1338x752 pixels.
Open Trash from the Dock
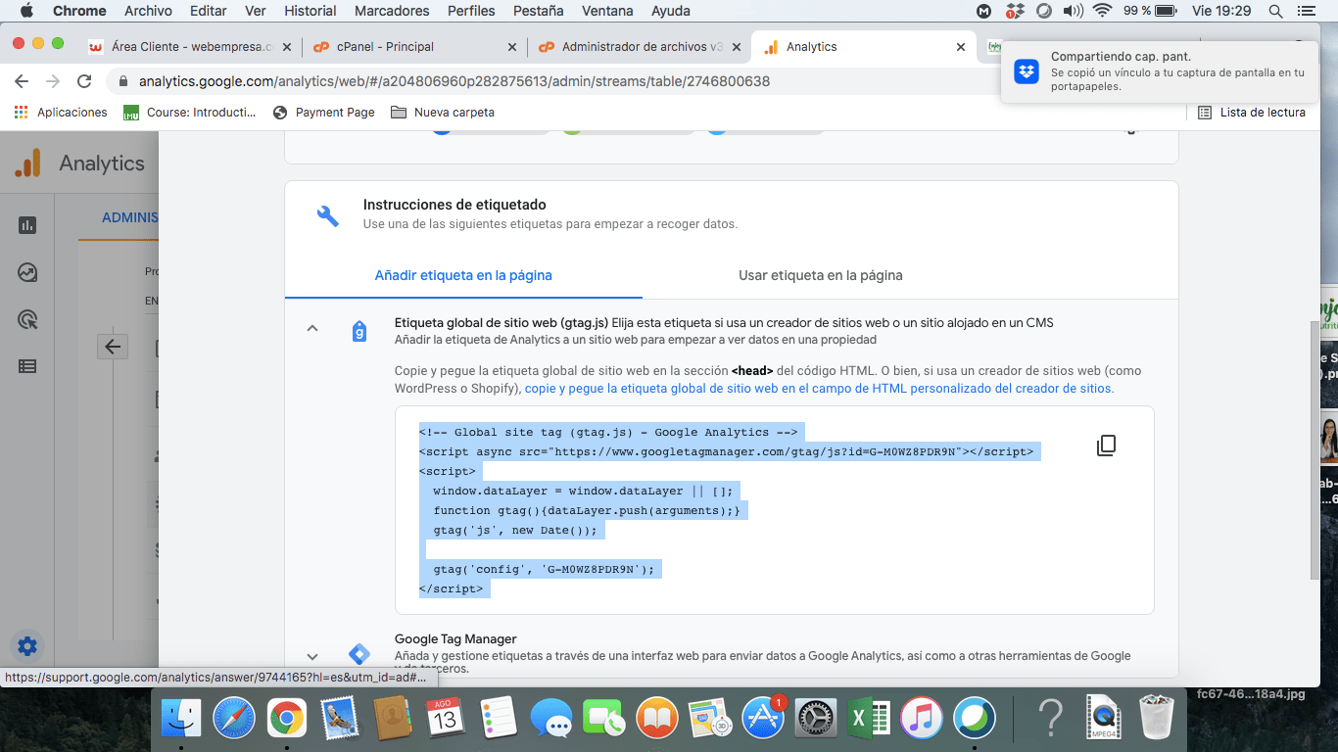[1156, 720]
